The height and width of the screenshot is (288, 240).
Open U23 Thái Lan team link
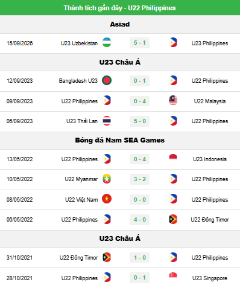coord(82,121)
